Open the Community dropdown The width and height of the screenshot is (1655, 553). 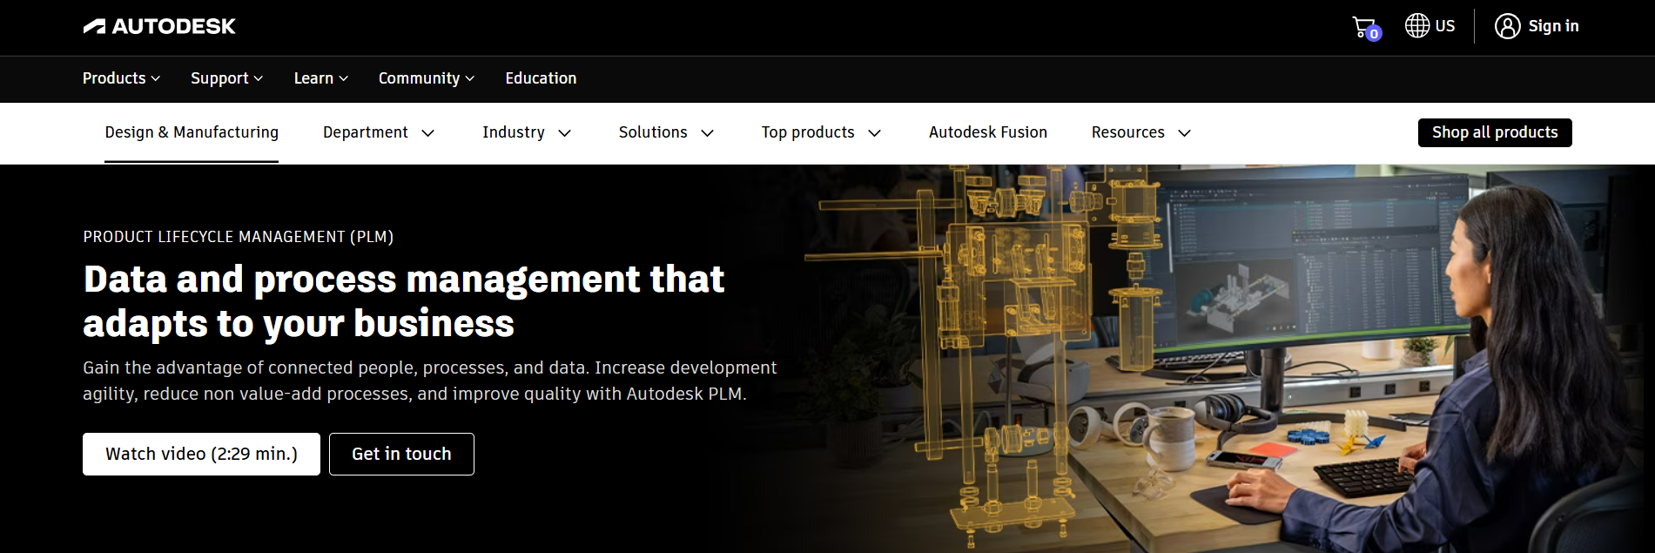[426, 78]
